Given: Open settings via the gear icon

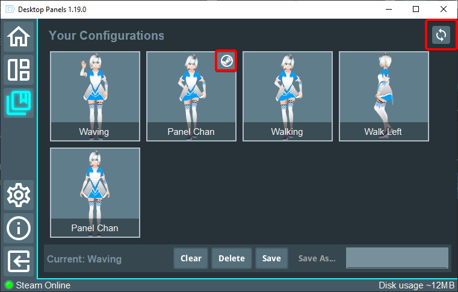Looking at the screenshot, I should (19, 195).
